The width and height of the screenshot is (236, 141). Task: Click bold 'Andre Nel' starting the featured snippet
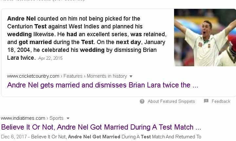tap(21, 19)
